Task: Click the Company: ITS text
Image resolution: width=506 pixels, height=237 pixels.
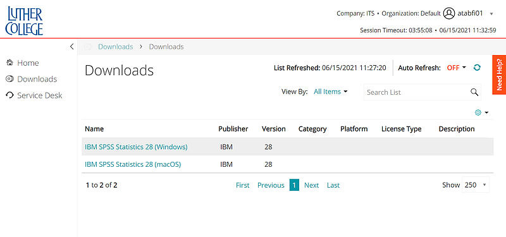Action: (355, 13)
